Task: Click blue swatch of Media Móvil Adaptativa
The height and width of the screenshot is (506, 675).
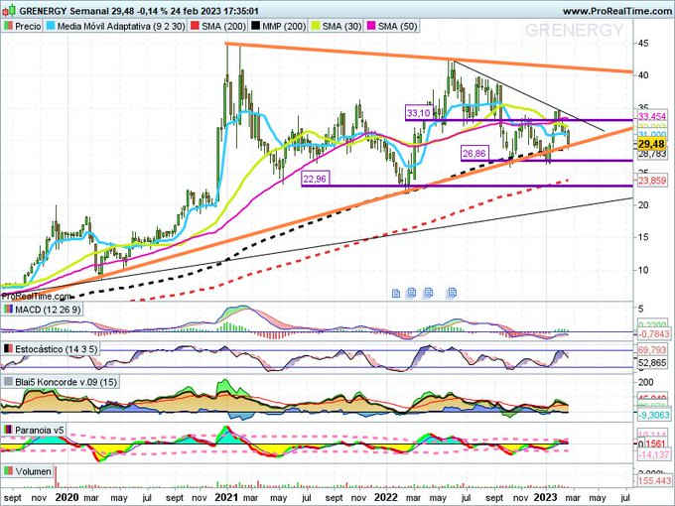Action: (51, 26)
